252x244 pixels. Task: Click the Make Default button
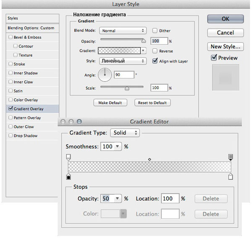(110, 102)
